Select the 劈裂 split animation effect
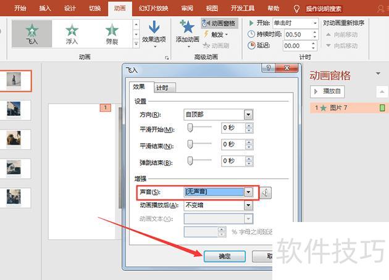Screen dimensions: 389x280 [x=112, y=34]
